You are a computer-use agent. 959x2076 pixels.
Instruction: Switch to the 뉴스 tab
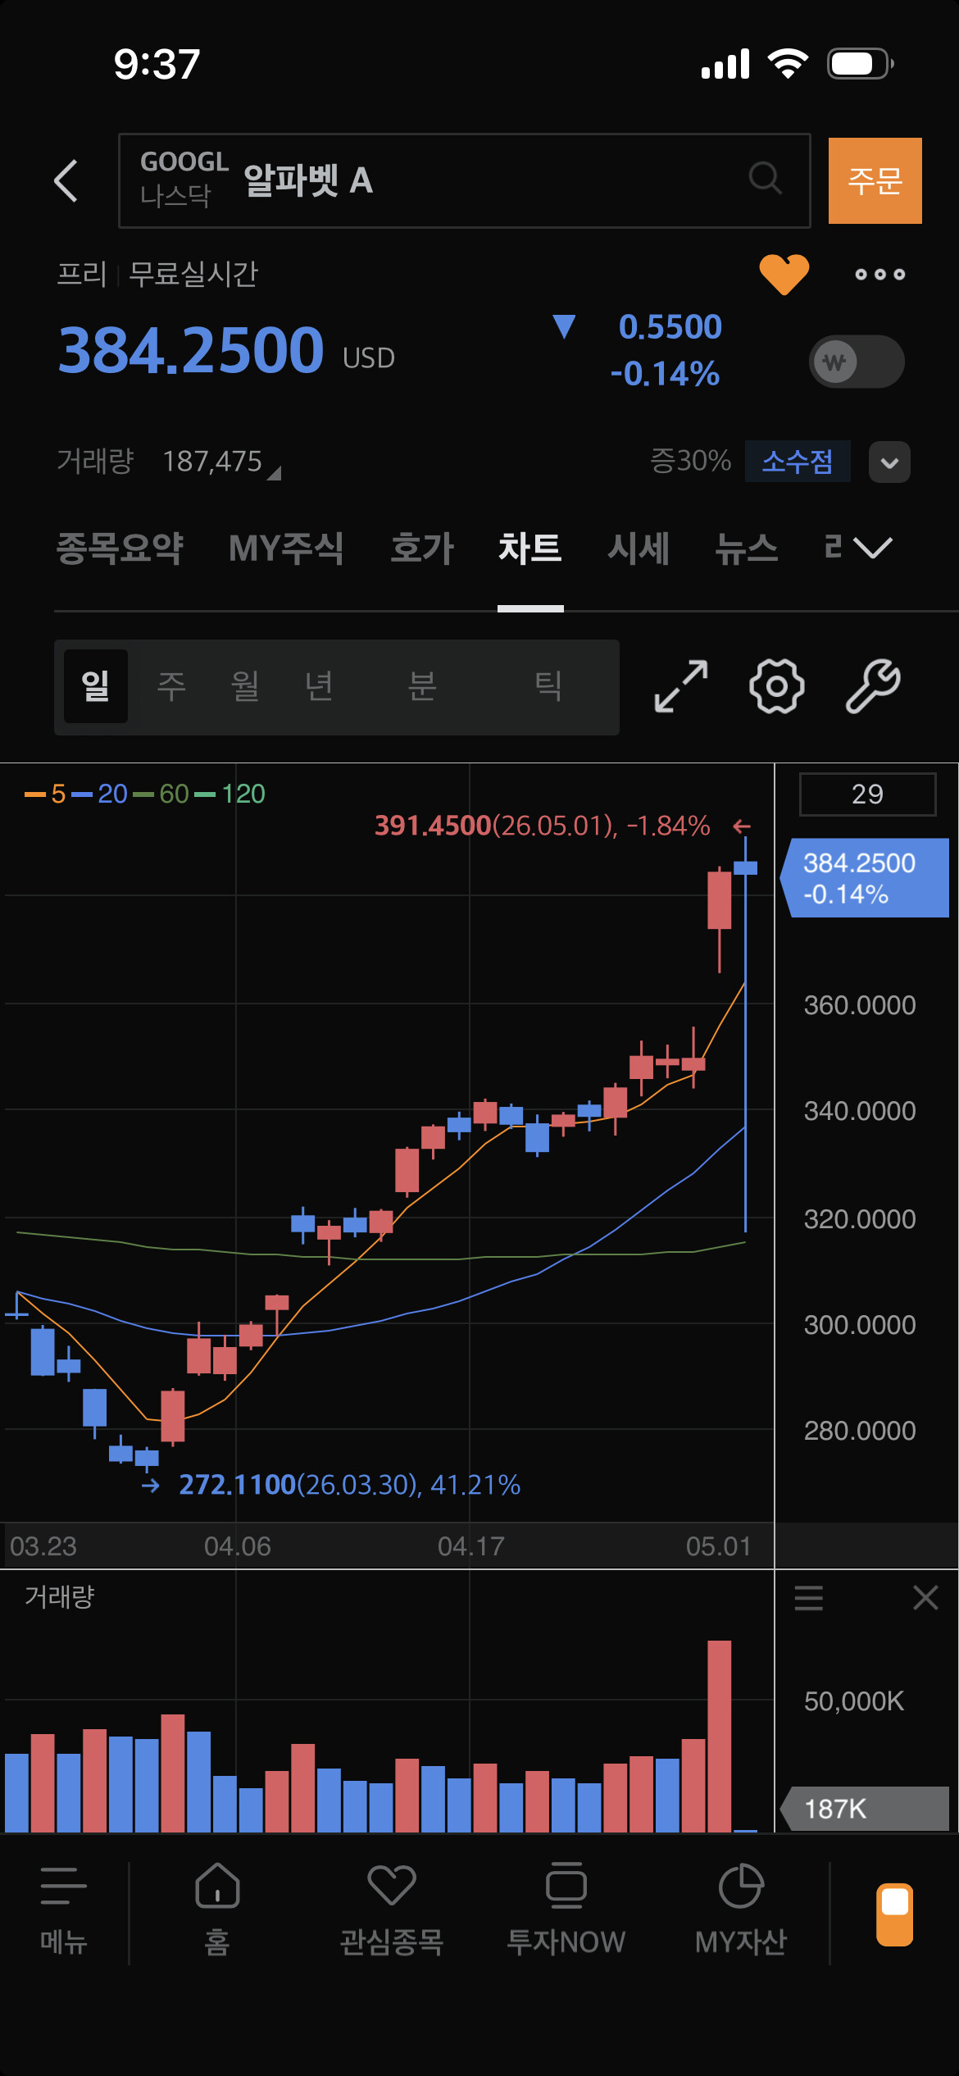click(x=746, y=548)
